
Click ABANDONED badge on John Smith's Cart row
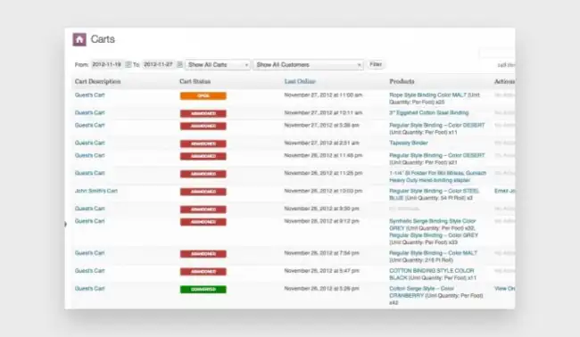click(x=203, y=192)
